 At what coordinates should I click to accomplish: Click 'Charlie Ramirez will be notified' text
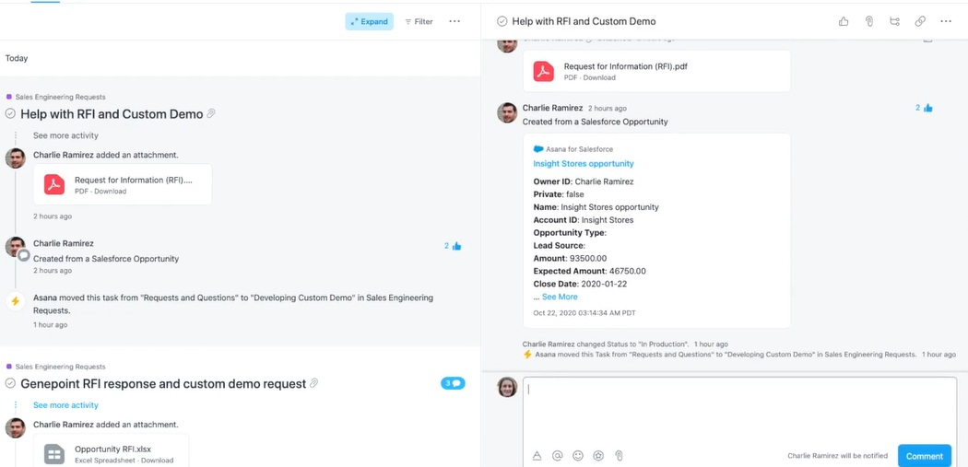click(838, 456)
